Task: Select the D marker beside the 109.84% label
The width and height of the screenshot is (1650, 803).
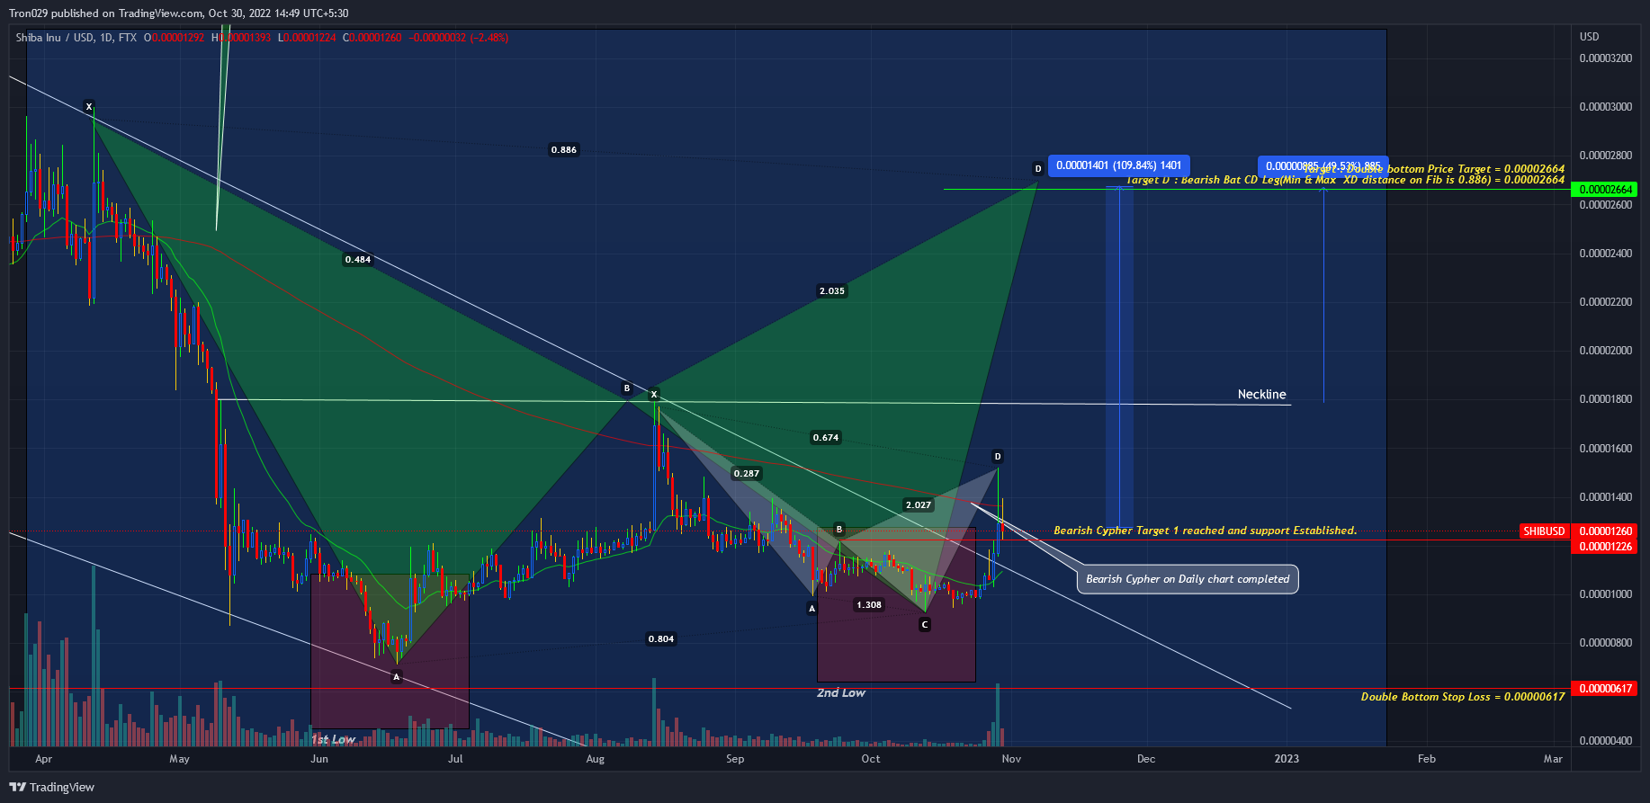Action: pos(1038,168)
